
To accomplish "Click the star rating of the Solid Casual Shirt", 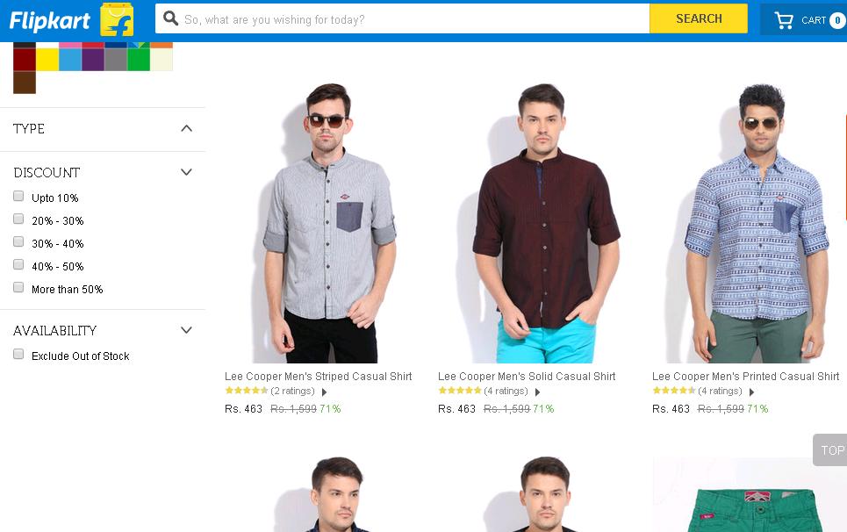I will pyautogui.click(x=460, y=391).
